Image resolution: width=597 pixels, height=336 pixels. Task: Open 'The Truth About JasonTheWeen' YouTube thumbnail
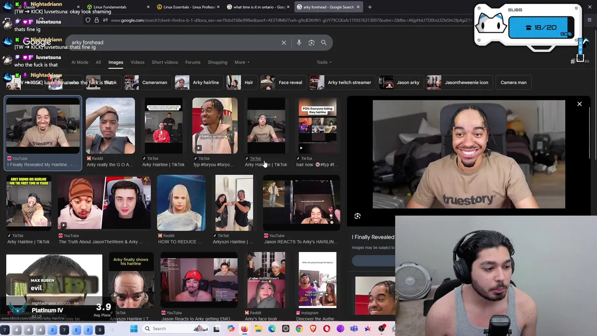pos(104,203)
